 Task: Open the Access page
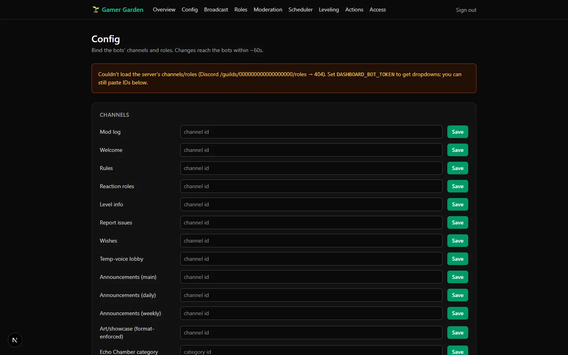377,9
